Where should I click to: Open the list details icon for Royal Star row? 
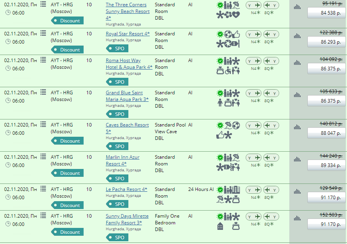click(43, 33)
